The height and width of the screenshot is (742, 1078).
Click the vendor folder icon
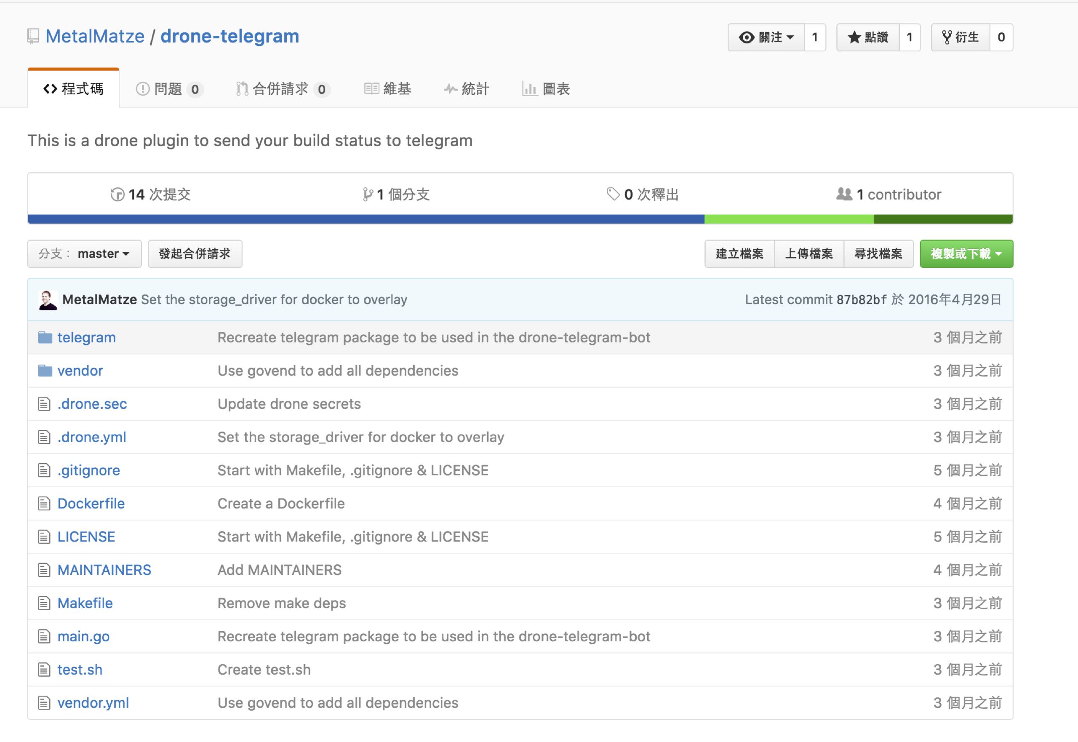(45, 371)
